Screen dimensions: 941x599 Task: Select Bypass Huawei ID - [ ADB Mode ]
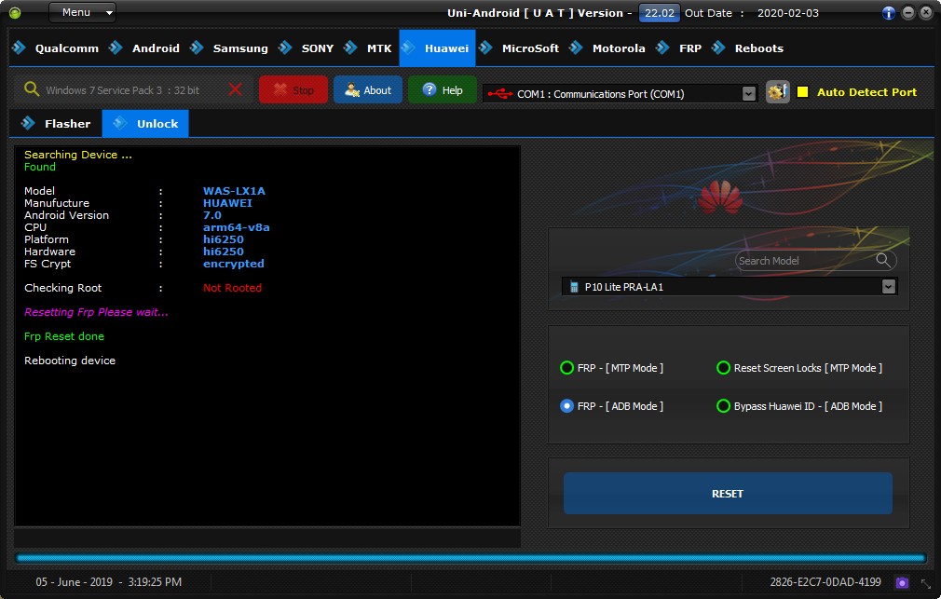point(799,406)
